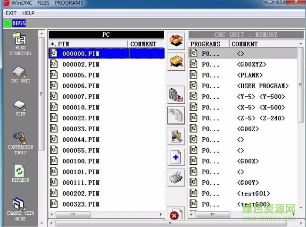Select file 000022.PIM
The image size is (306, 227).
(x=81, y=118)
